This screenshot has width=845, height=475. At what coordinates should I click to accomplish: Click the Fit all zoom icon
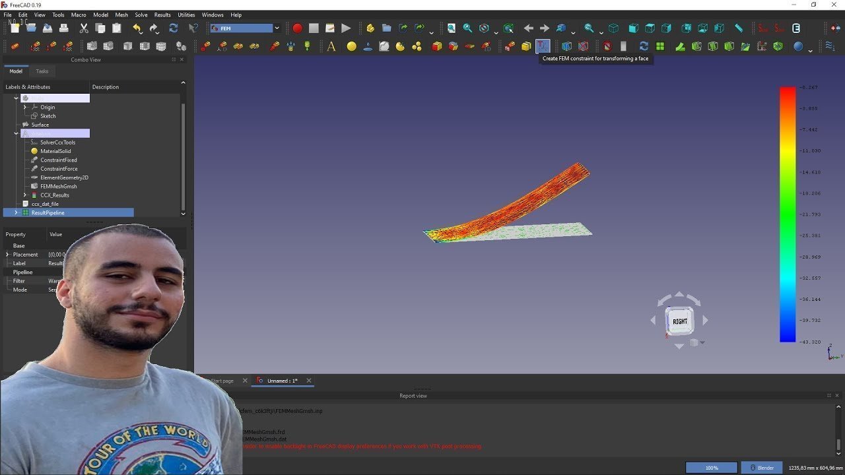pos(452,28)
